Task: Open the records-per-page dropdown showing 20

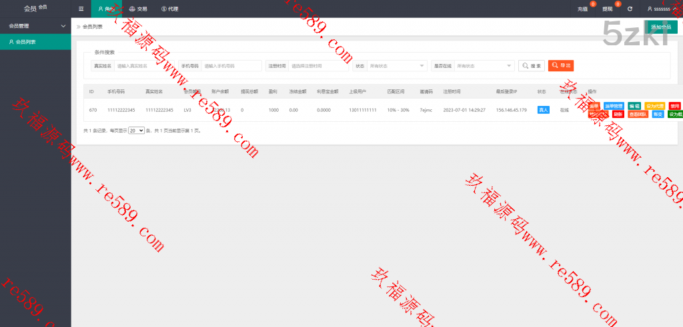Action: (x=136, y=131)
